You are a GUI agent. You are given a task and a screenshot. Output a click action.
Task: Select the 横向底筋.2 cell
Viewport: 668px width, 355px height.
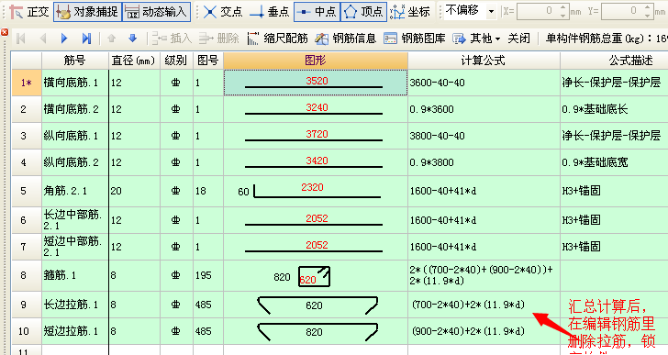[x=75, y=109]
